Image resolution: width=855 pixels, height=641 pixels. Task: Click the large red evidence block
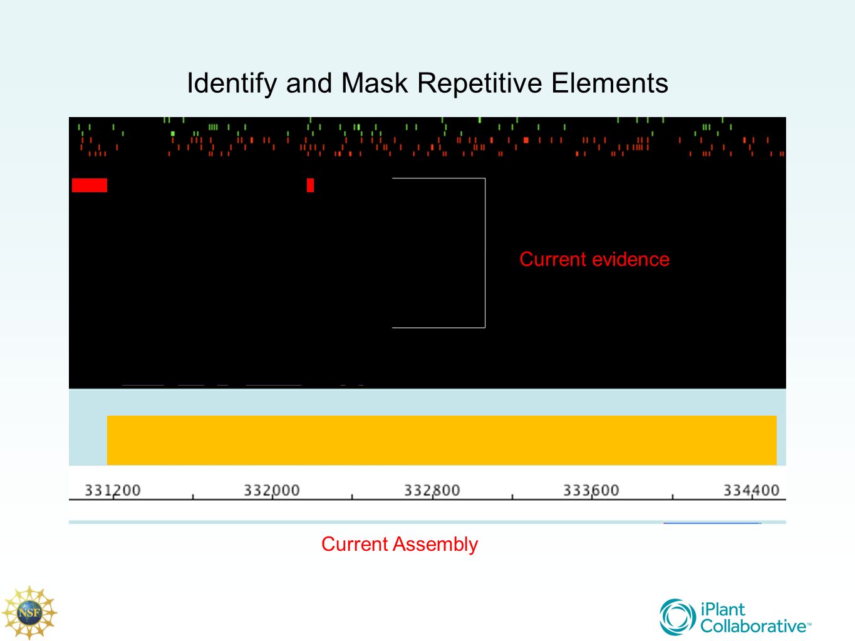pyautogui.click(x=90, y=185)
